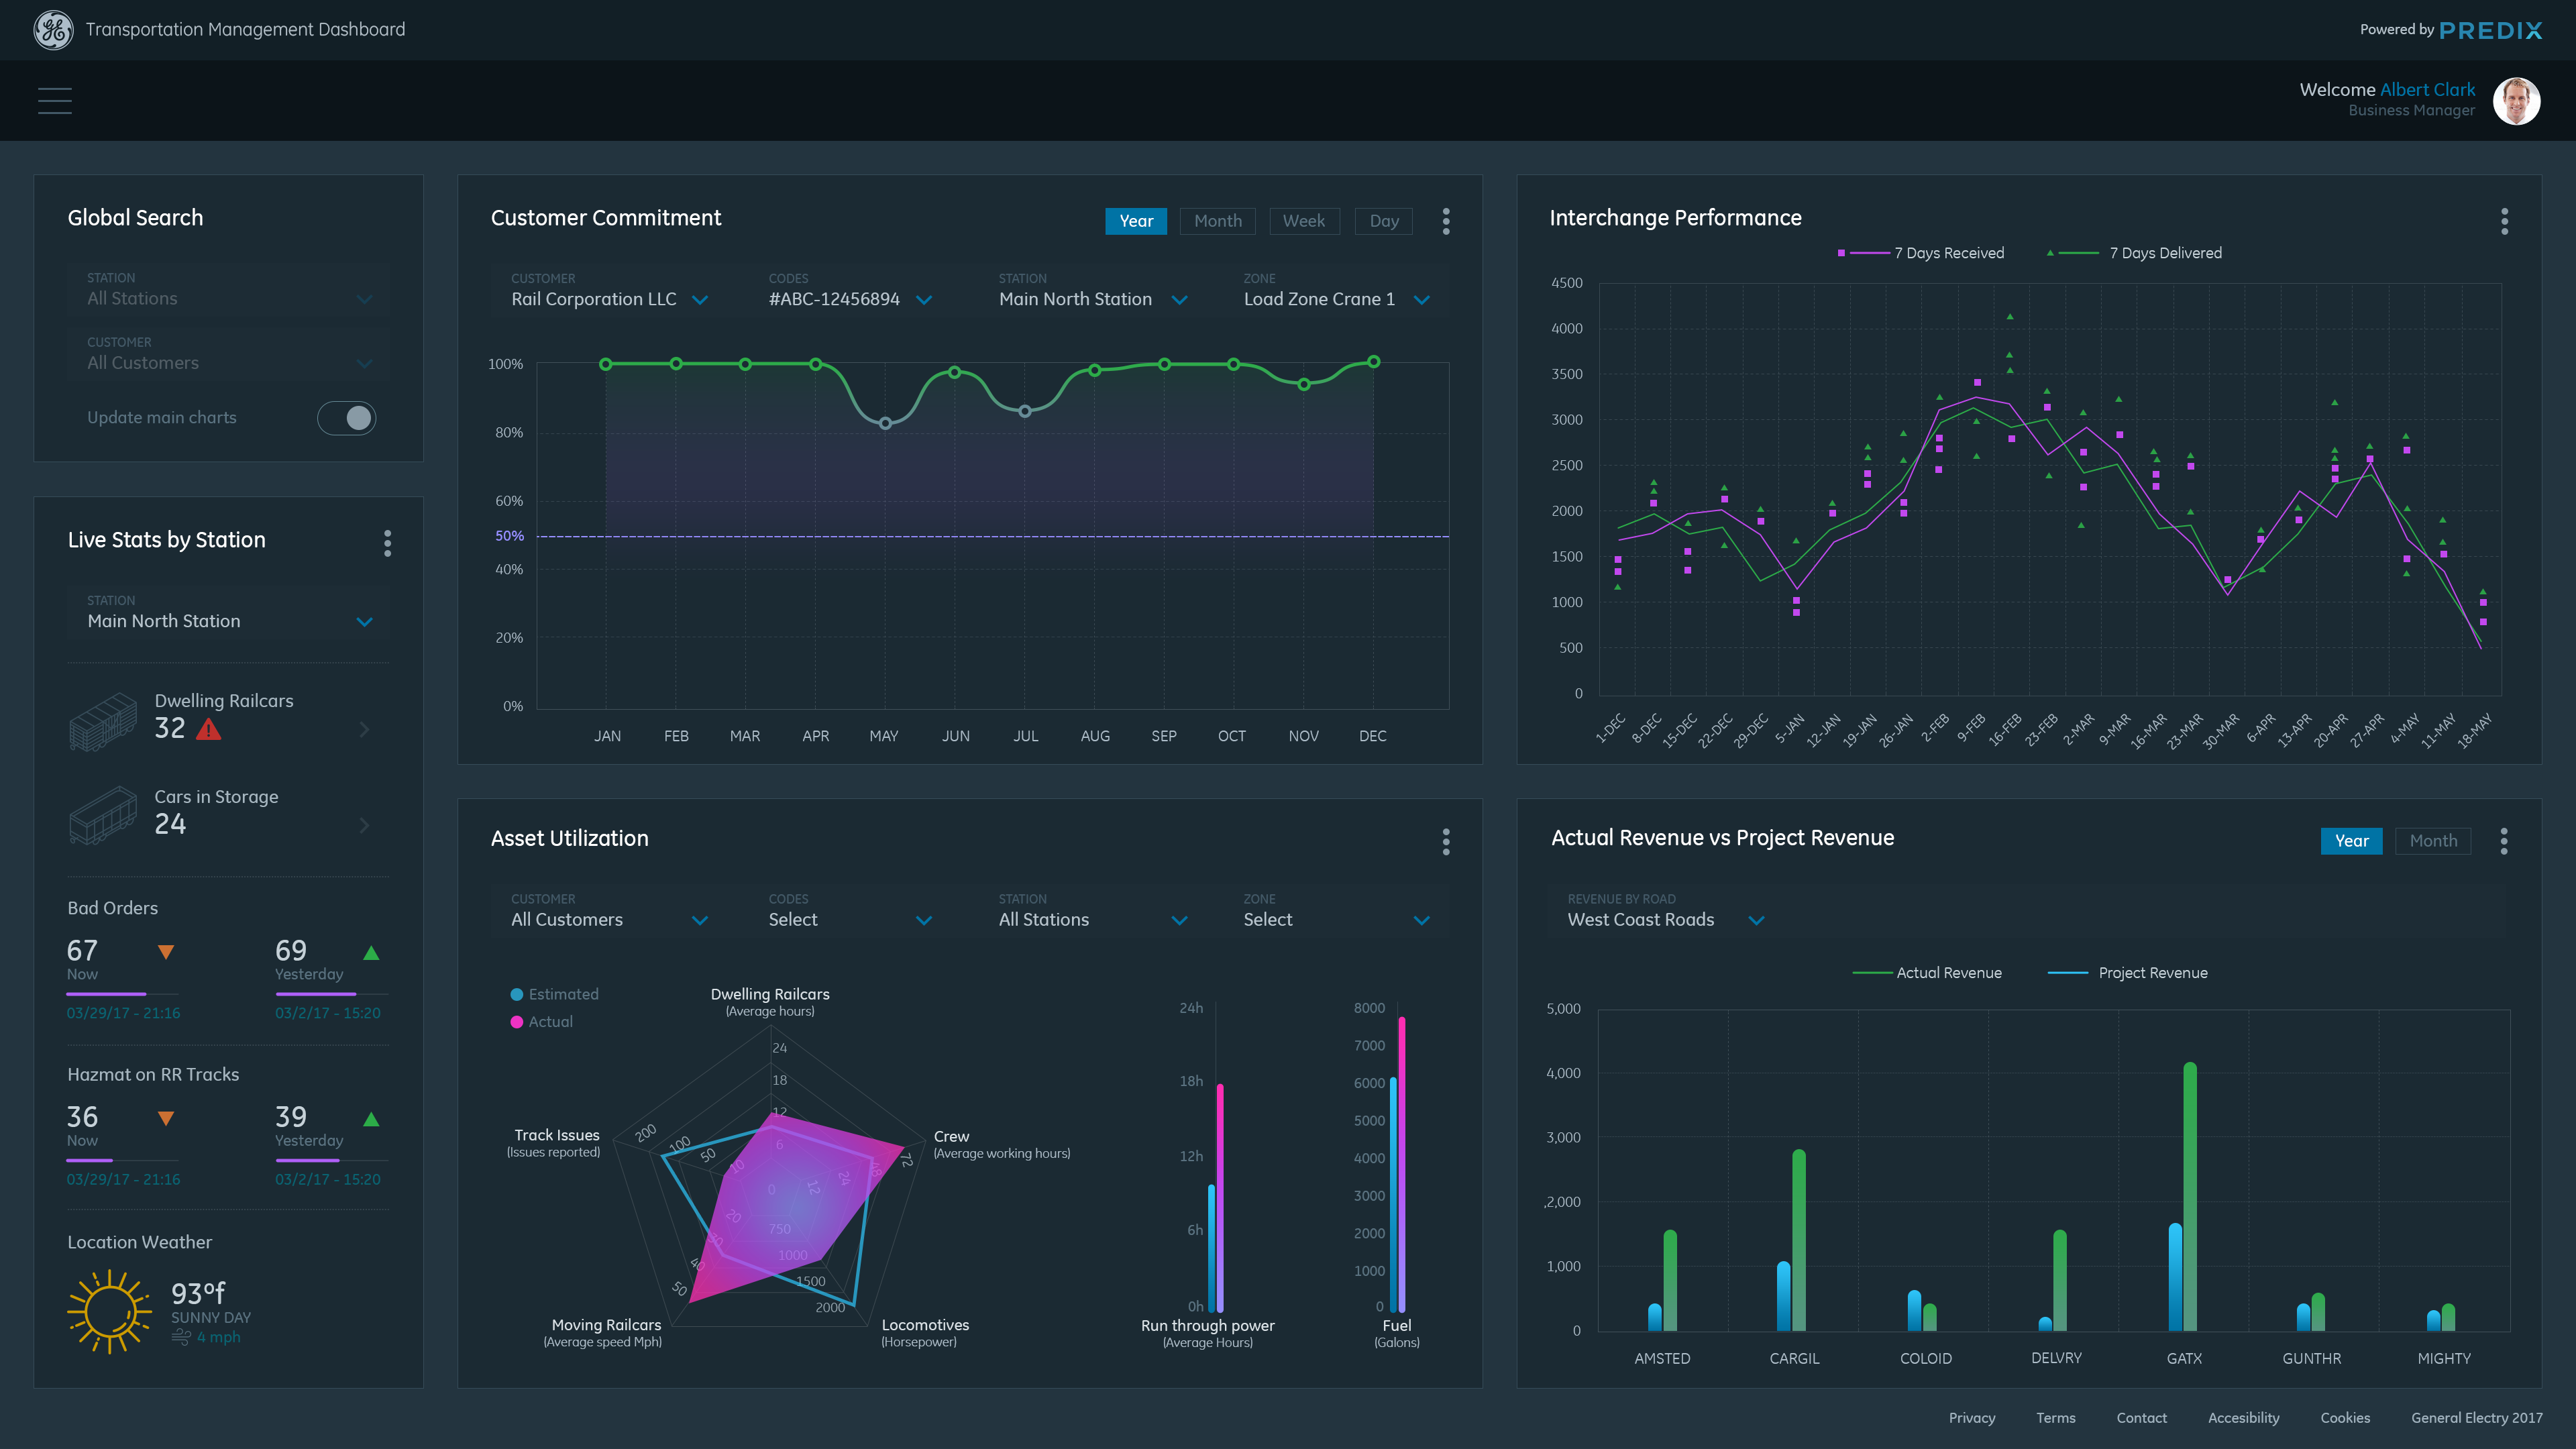Open Actual Revenue panel three-dot menu
The width and height of the screenshot is (2576, 1449).
tap(2503, 841)
